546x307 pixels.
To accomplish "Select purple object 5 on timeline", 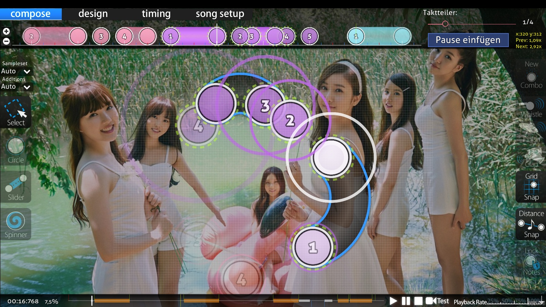I will pos(310,36).
